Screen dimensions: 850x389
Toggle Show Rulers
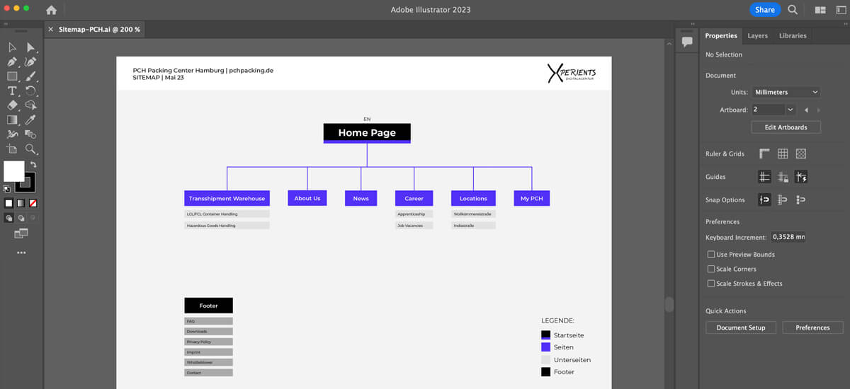tap(765, 153)
